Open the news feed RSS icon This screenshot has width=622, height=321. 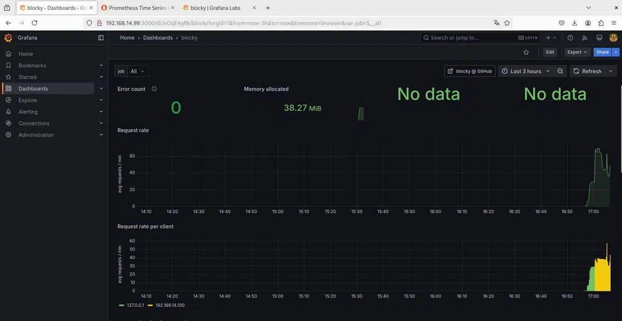tap(585, 38)
